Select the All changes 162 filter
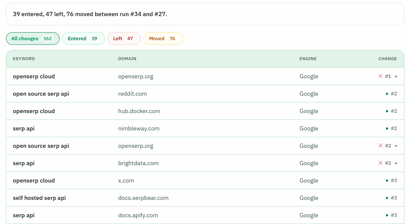 [33, 39]
